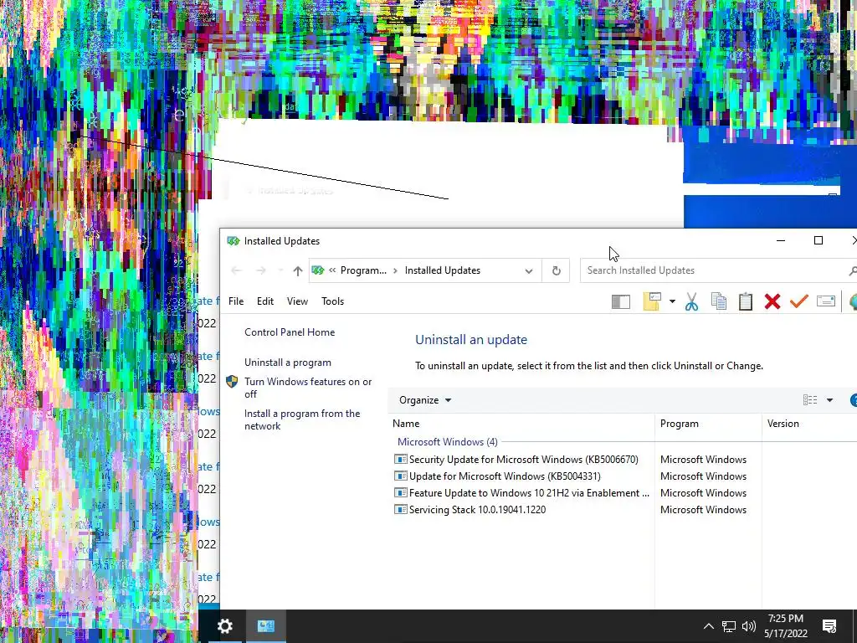
Task: Open the File menu
Action: pos(236,301)
